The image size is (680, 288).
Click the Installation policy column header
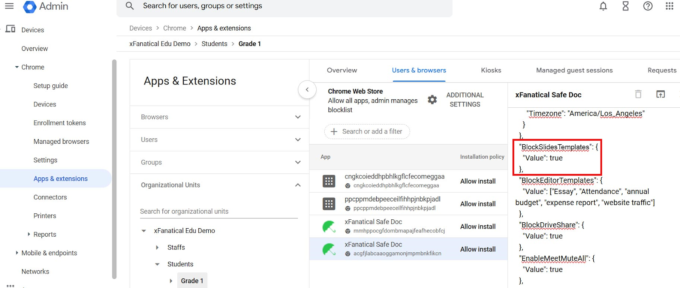click(x=482, y=157)
